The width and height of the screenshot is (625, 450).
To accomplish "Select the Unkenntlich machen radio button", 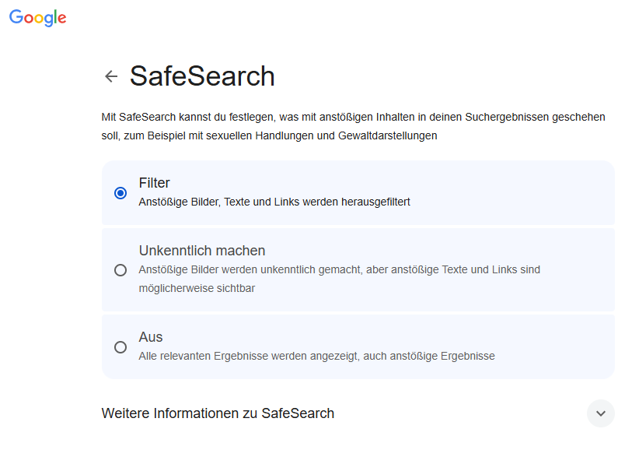I will pyautogui.click(x=120, y=270).
